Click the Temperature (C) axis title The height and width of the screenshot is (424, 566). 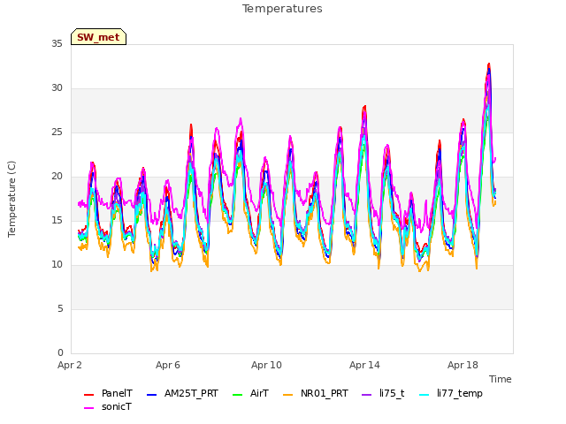point(11,199)
